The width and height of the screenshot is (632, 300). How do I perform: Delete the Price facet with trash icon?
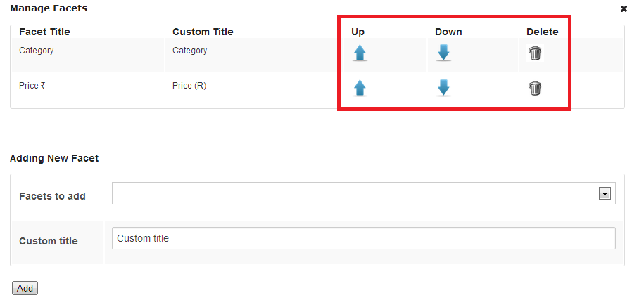click(x=536, y=88)
